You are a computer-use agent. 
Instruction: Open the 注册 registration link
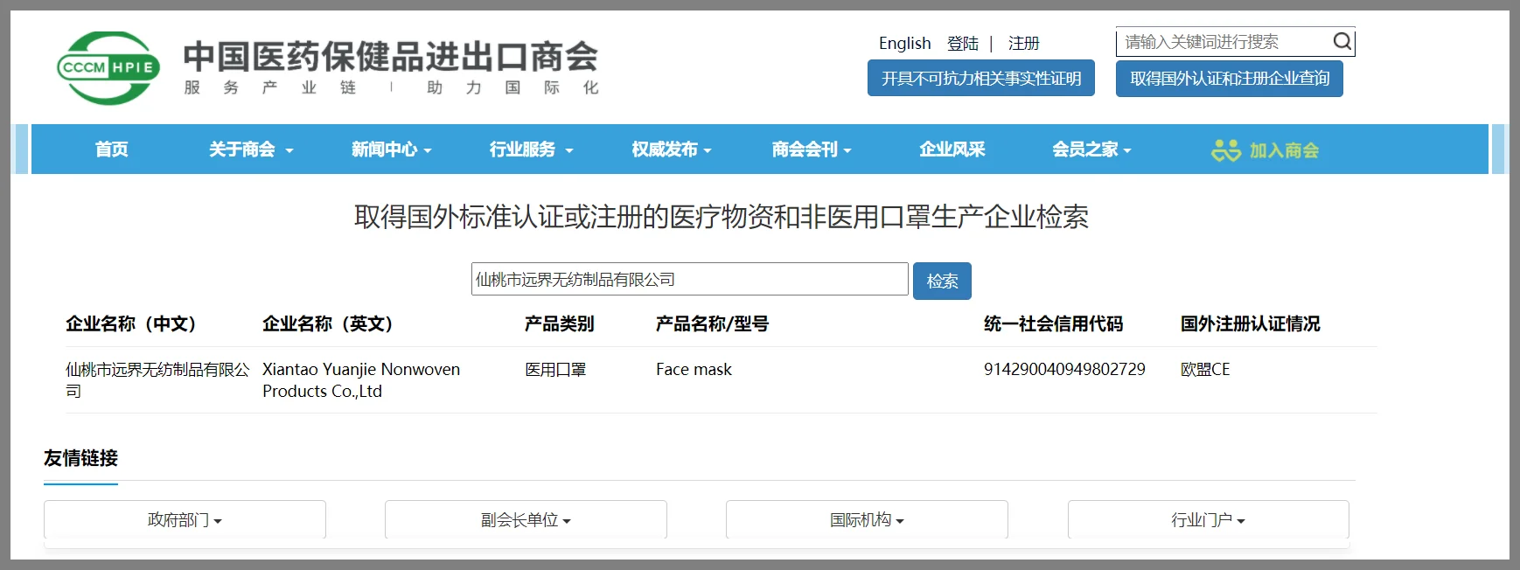pyautogui.click(x=1023, y=43)
